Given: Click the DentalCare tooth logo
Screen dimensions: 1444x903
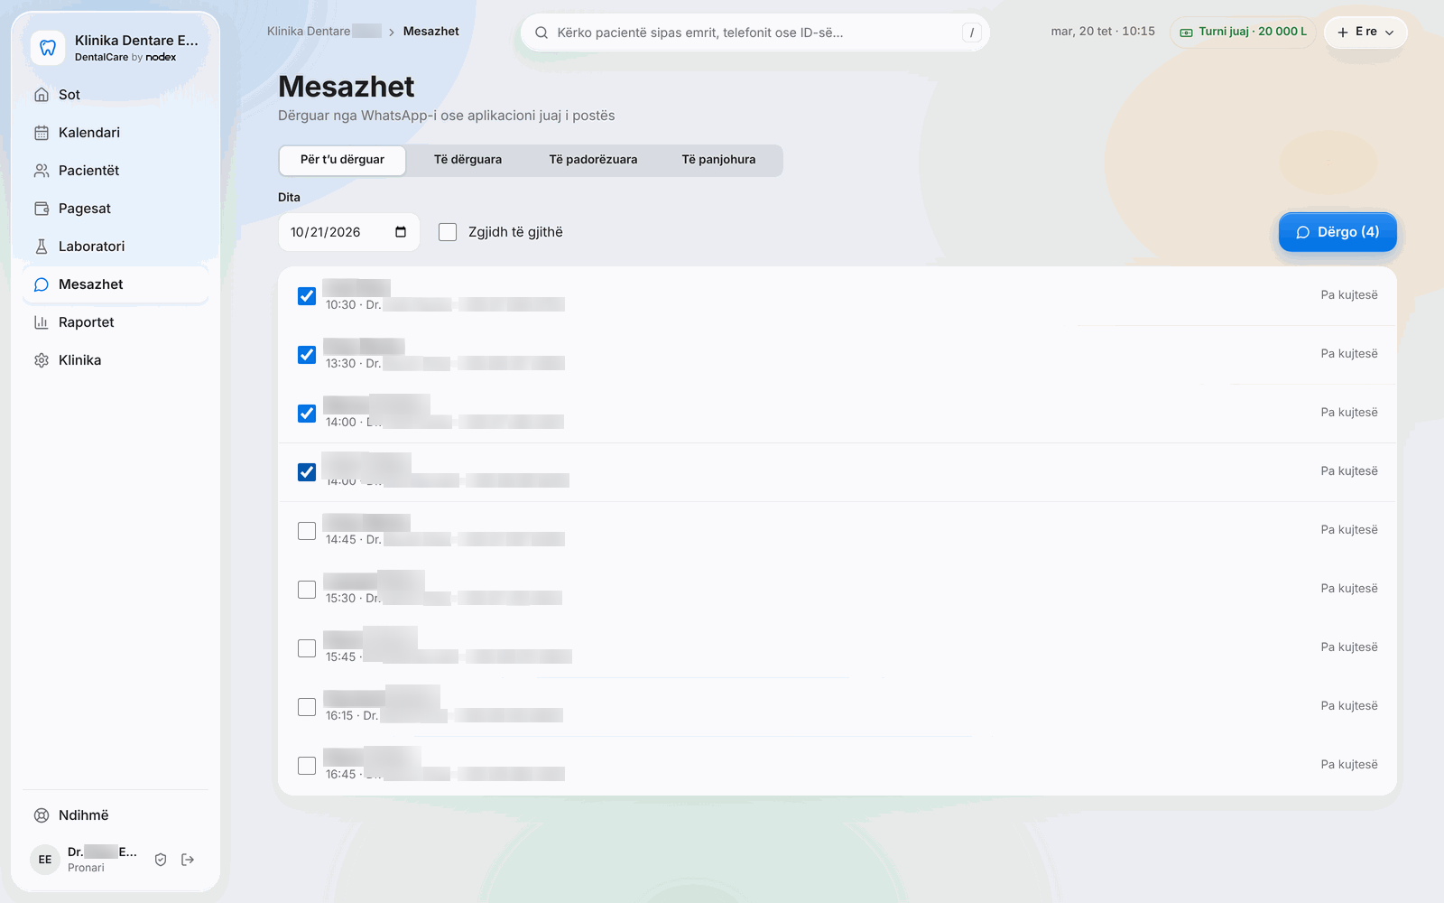Looking at the screenshot, I should click(48, 48).
